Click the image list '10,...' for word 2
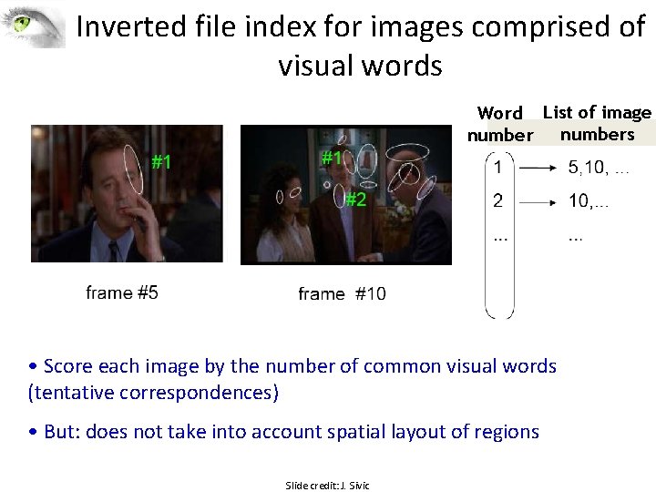 (x=589, y=201)
